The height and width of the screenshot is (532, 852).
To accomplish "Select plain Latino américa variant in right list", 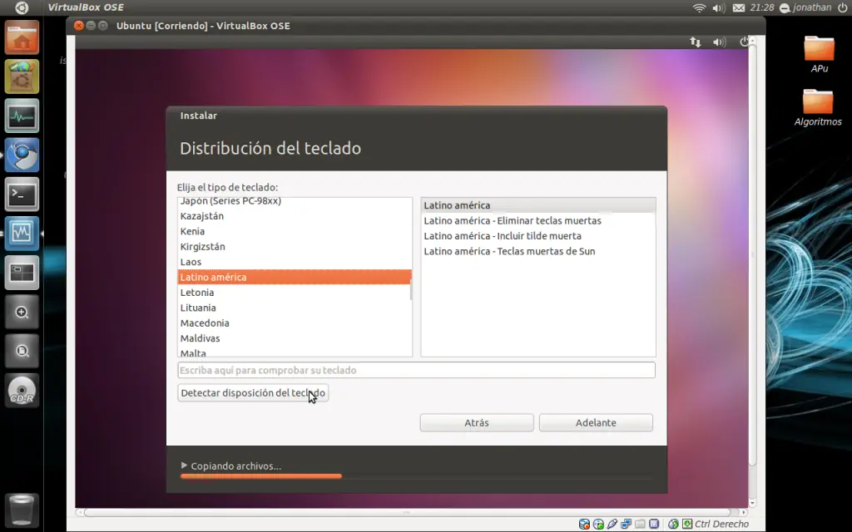I will 538,205.
